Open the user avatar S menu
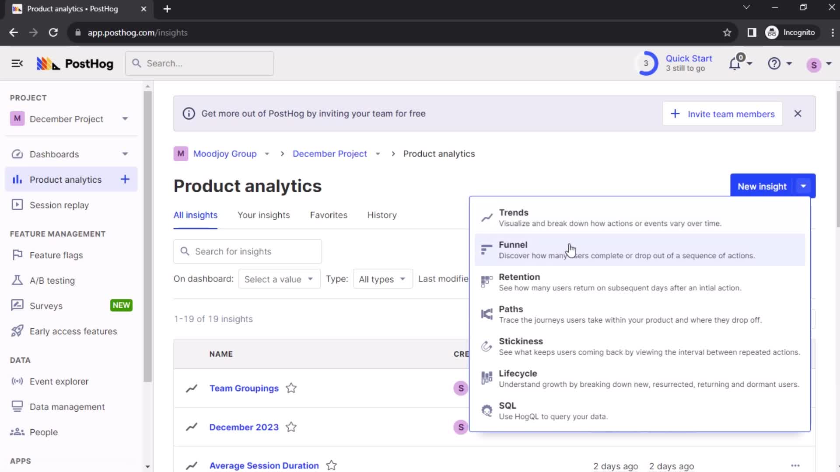Image resolution: width=840 pixels, height=472 pixels. (x=814, y=65)
